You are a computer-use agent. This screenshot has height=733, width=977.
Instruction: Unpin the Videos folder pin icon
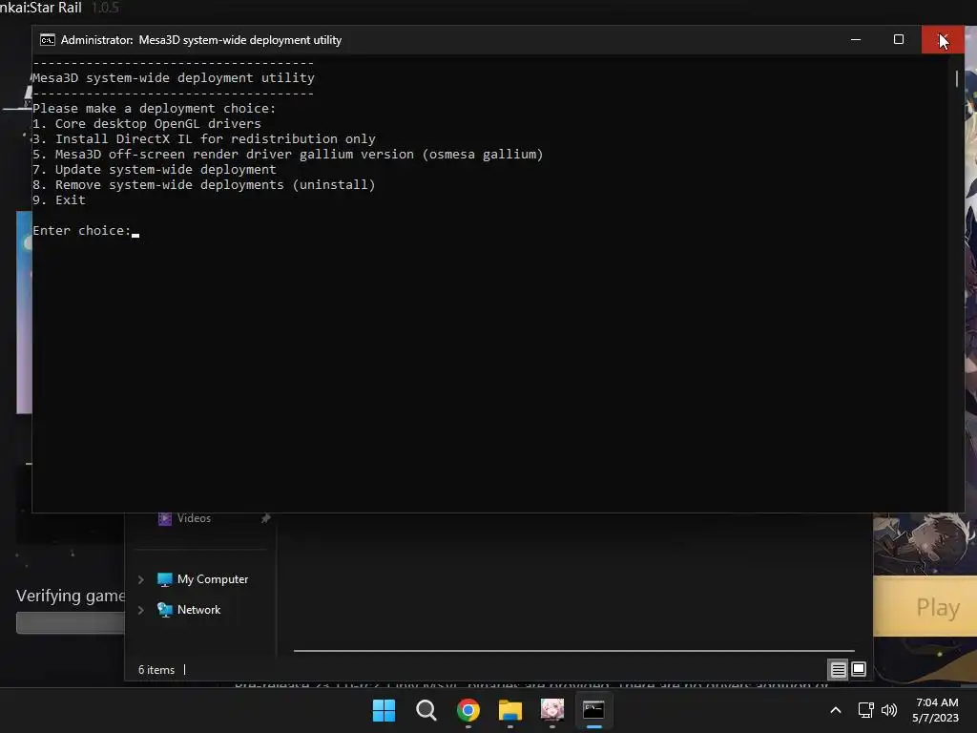(x=266, y=518)
